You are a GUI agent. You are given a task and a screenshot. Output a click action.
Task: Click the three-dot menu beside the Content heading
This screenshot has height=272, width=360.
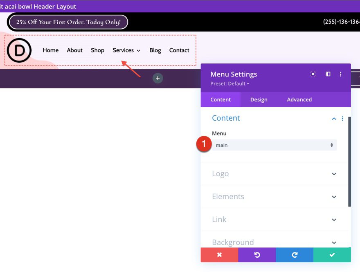[x=342, y=119]
